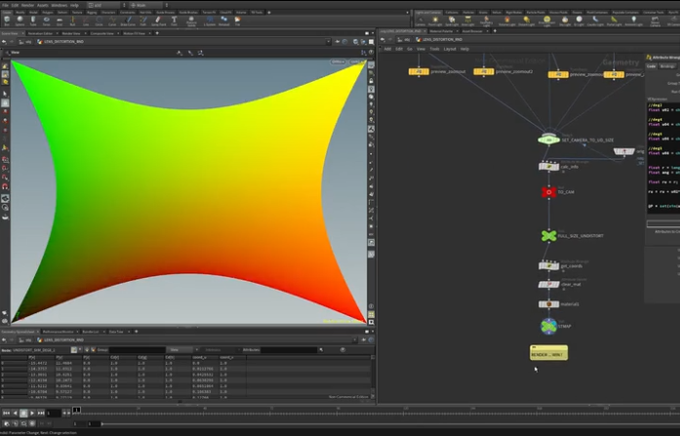Select the Line shelf tool
The image size is (680, 436).
(86, 20)
